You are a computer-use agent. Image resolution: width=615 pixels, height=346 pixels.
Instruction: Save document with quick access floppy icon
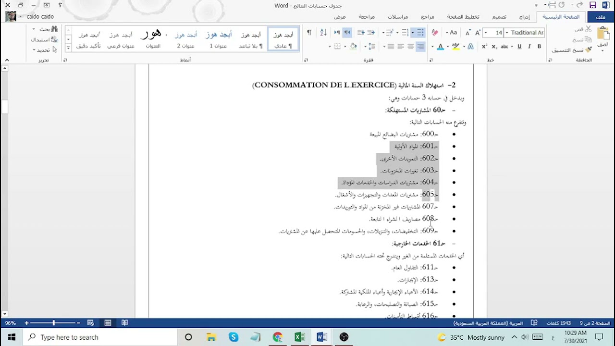[593, 5]
